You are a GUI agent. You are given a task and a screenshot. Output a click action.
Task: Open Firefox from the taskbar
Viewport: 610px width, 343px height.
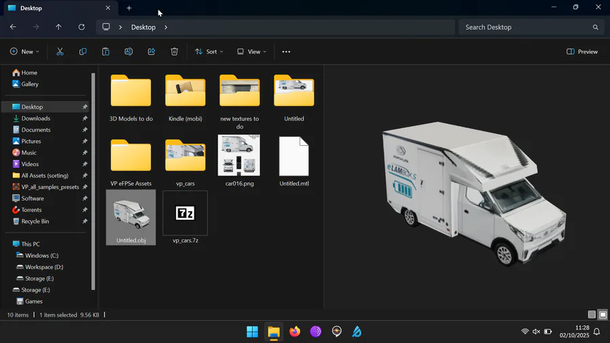click(295, 331)
